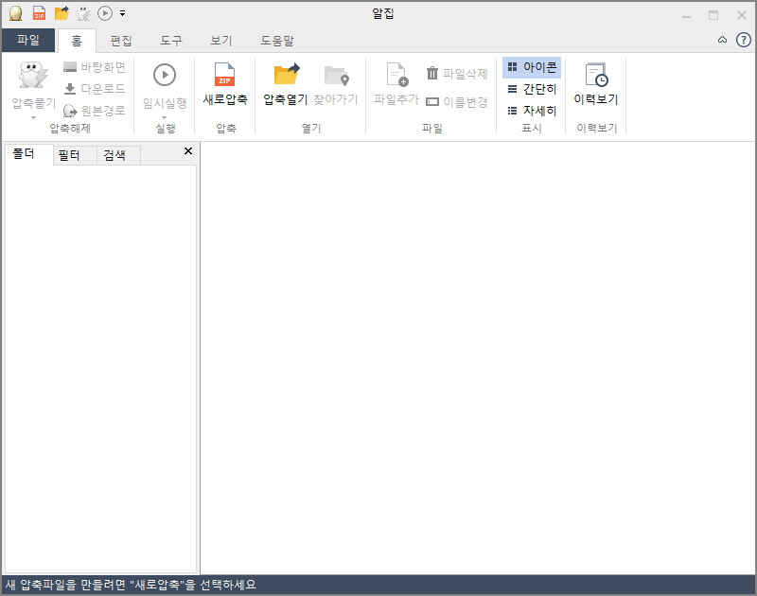Click the 압축풀기 extract icon
This screenshot has height=596, width=757.
(33, 76)
